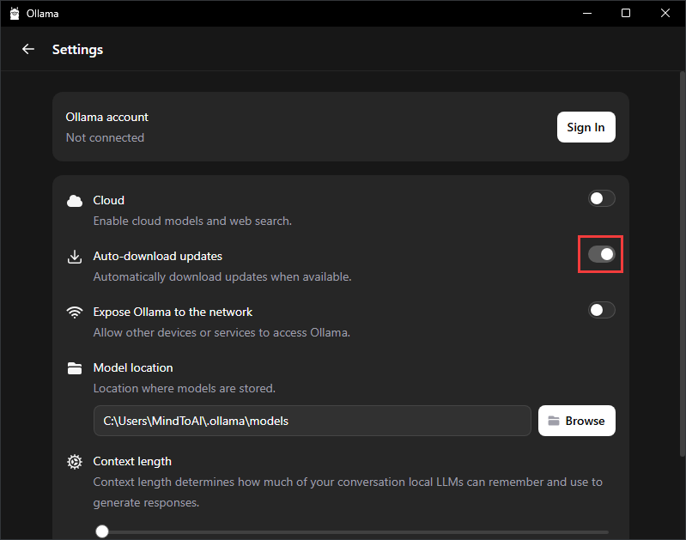Click the wifi icon beside Expose Ollama
Image resolution: width=686 pixels, height=540 pixels.
point(75,312)
